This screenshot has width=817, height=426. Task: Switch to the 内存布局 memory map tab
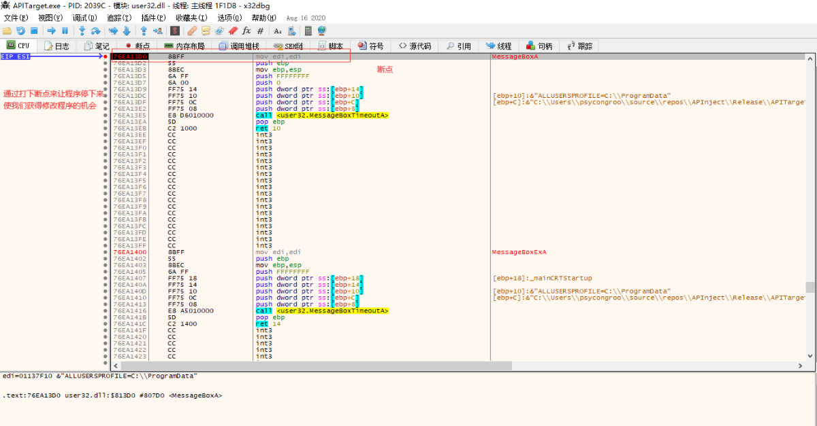[184, 46]
